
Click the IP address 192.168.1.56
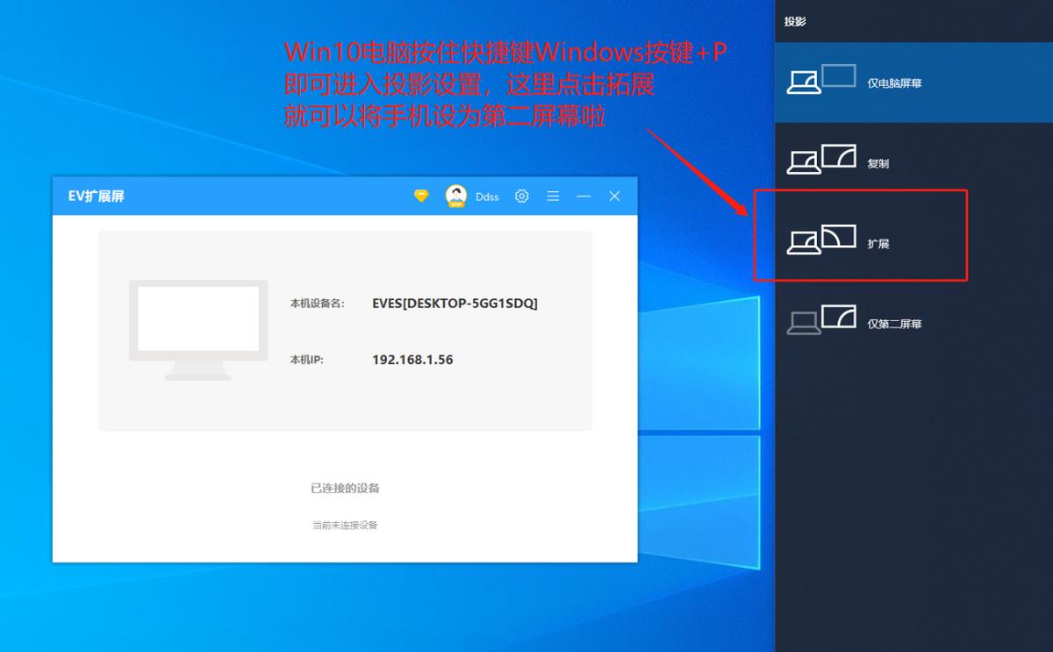412,360
